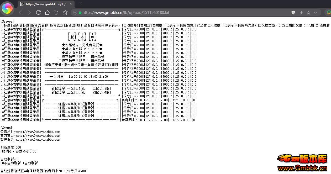Viewport: 331px width, 174px height.
Task: Add favorite with address bar star
Action: [308, 13]
